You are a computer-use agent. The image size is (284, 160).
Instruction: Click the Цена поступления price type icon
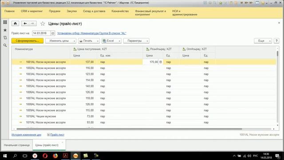pyautogui.click(x=75, y=49)
